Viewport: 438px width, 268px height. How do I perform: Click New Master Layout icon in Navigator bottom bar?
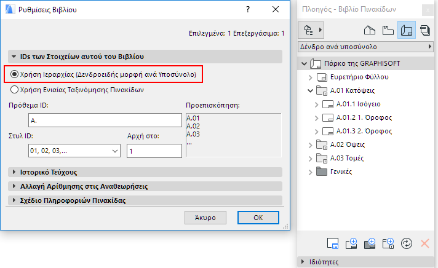pos(370,243)
